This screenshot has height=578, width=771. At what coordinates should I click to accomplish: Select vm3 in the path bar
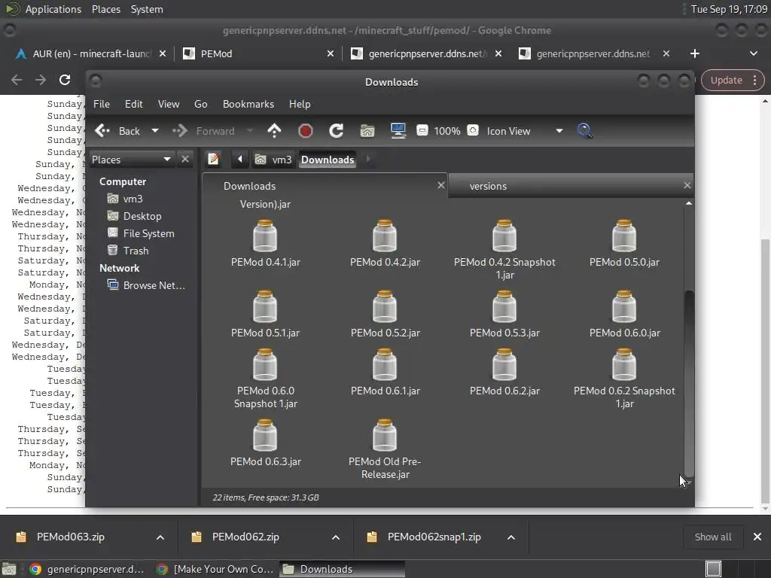[x=273, y=160]
